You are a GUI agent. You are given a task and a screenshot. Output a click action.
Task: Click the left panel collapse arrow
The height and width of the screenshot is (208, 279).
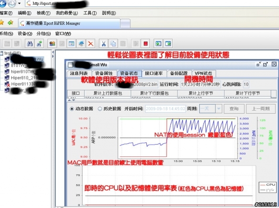pyautogui.click(x=53, y=52)
